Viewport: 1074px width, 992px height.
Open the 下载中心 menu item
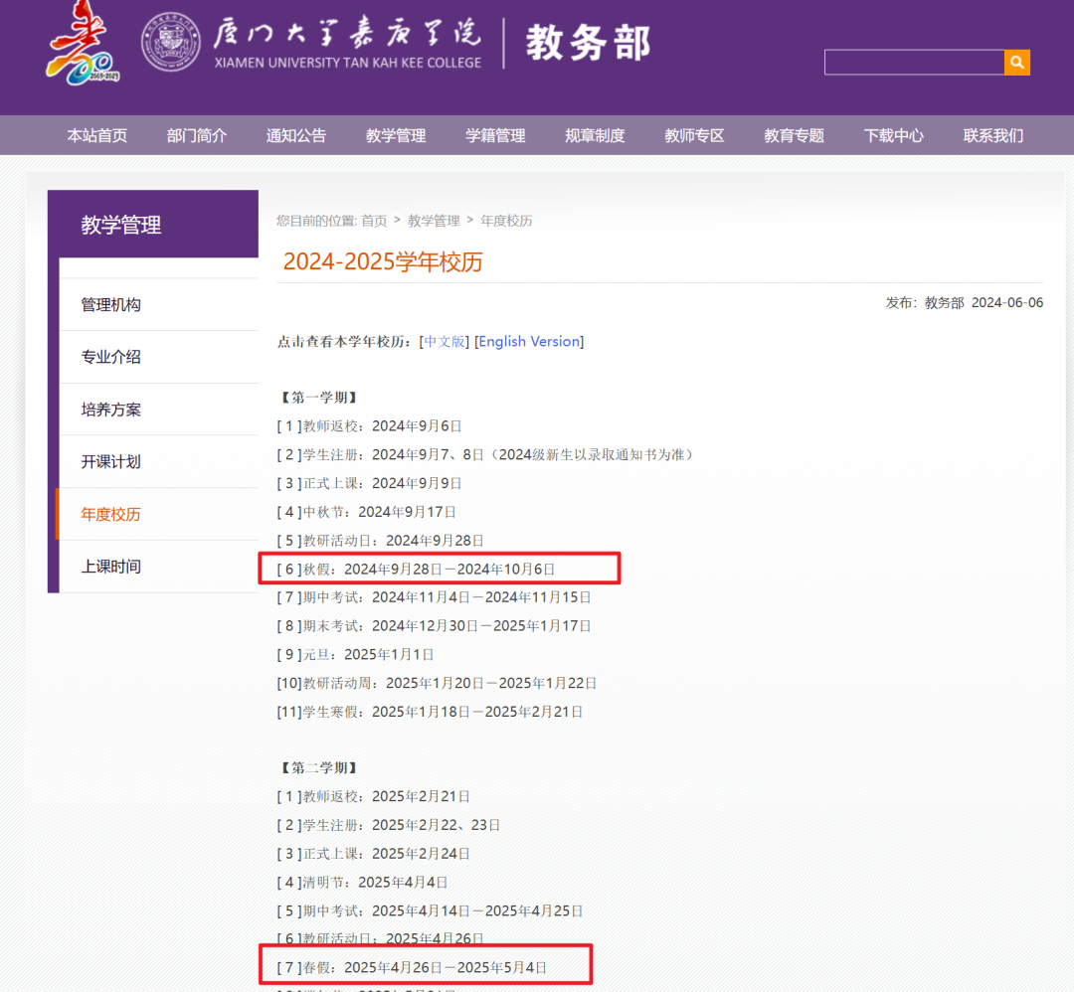coord(893,135)
